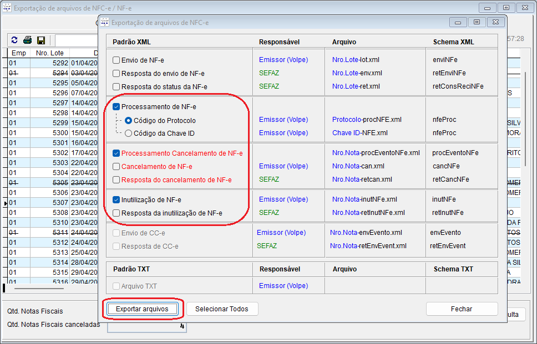The width and height of the screenshot is (537, 344).
Task: Check Resposta da inutilização de NF-e
Action: pyautogui.click(x=116, y=213)
